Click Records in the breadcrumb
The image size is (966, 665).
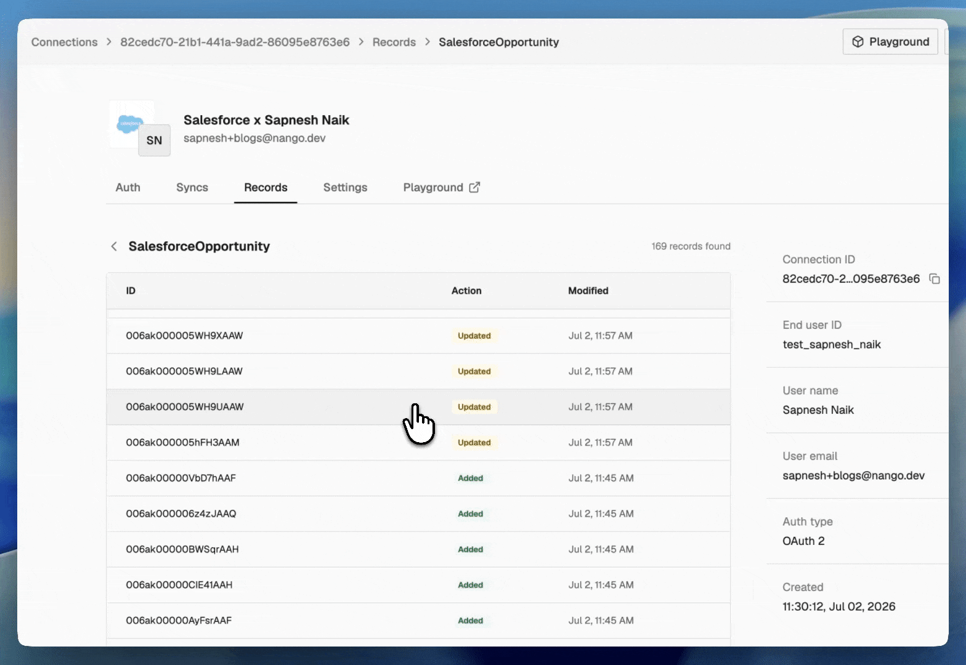[394, 42]
